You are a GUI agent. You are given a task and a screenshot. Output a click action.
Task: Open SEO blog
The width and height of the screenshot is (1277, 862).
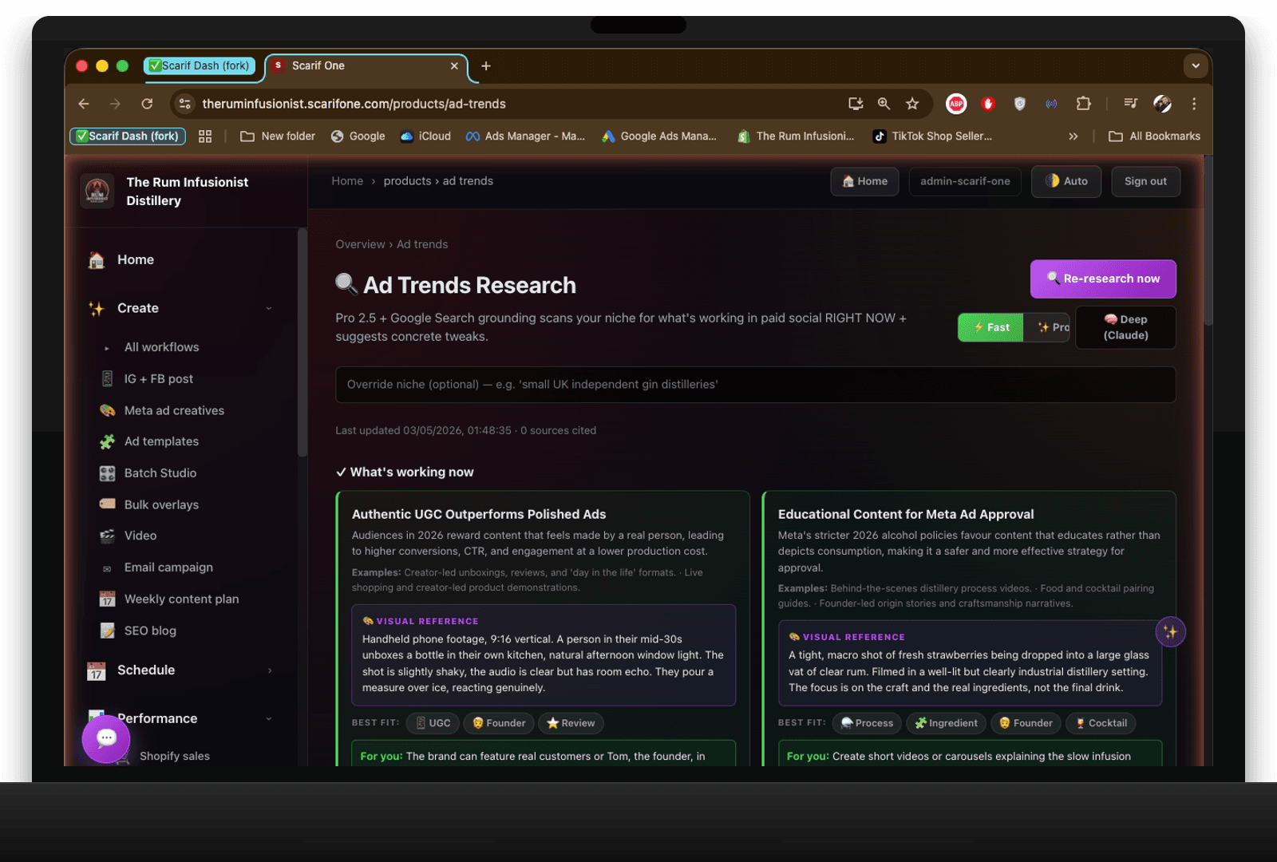[150, 631]
